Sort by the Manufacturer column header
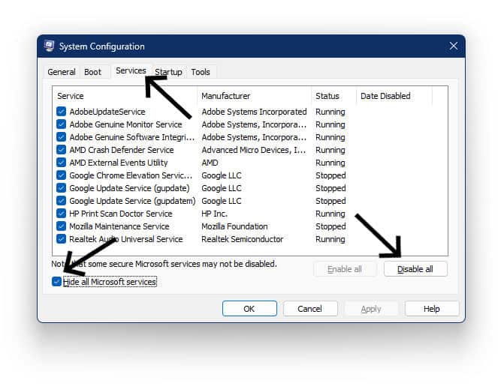Viewport: 498px width, 389px height. pos(255,96)
